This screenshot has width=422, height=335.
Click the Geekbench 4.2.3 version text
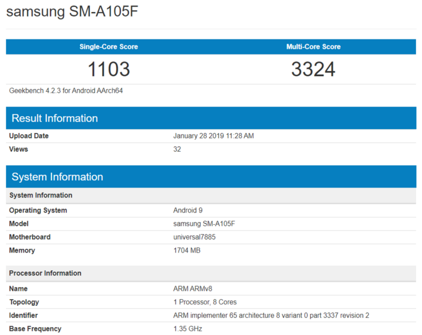click(x=66, y=90)
